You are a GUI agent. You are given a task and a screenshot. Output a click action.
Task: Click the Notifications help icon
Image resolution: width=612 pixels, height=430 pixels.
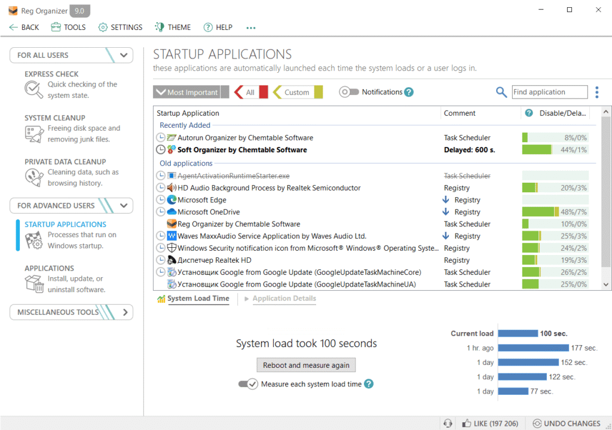(x=409, y=92)
